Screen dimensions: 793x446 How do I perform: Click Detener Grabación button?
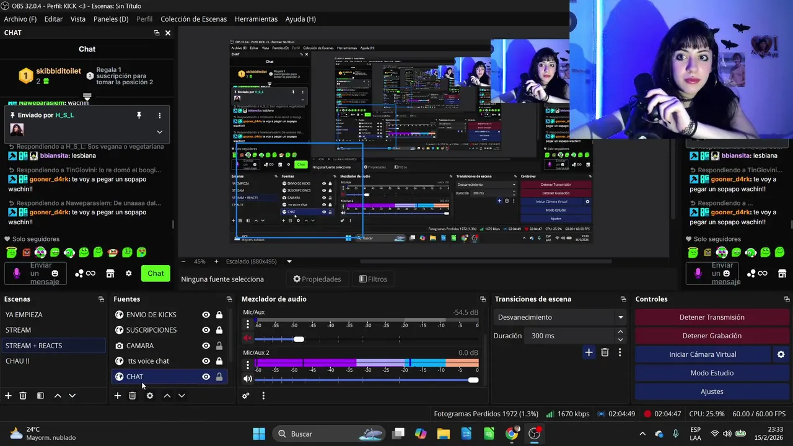(712, 336)
